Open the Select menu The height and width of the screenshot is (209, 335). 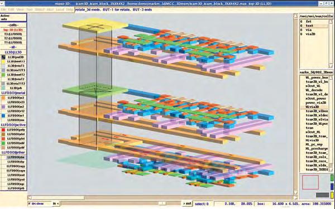tap(40, 10)
